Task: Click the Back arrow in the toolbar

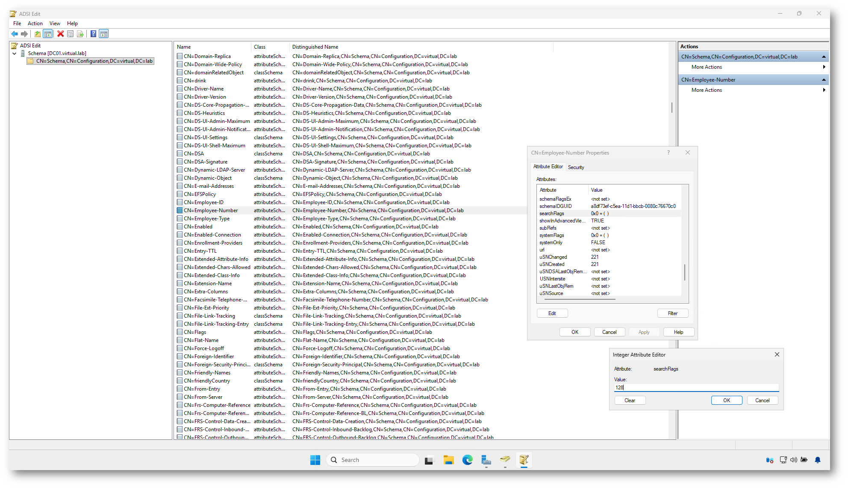Action: tap(15, 34)
